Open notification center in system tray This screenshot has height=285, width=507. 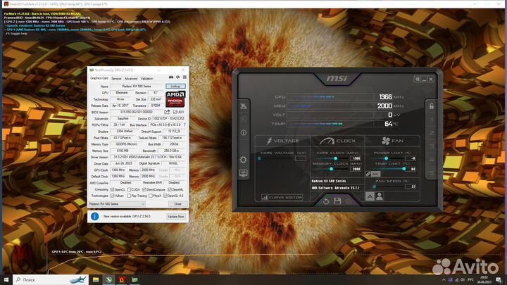pyautogui.click(x=499, y=279)
